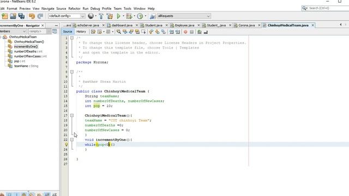Click the Uncomment icon in editor toolbar
Screen dimensions: 349x196
206,32
